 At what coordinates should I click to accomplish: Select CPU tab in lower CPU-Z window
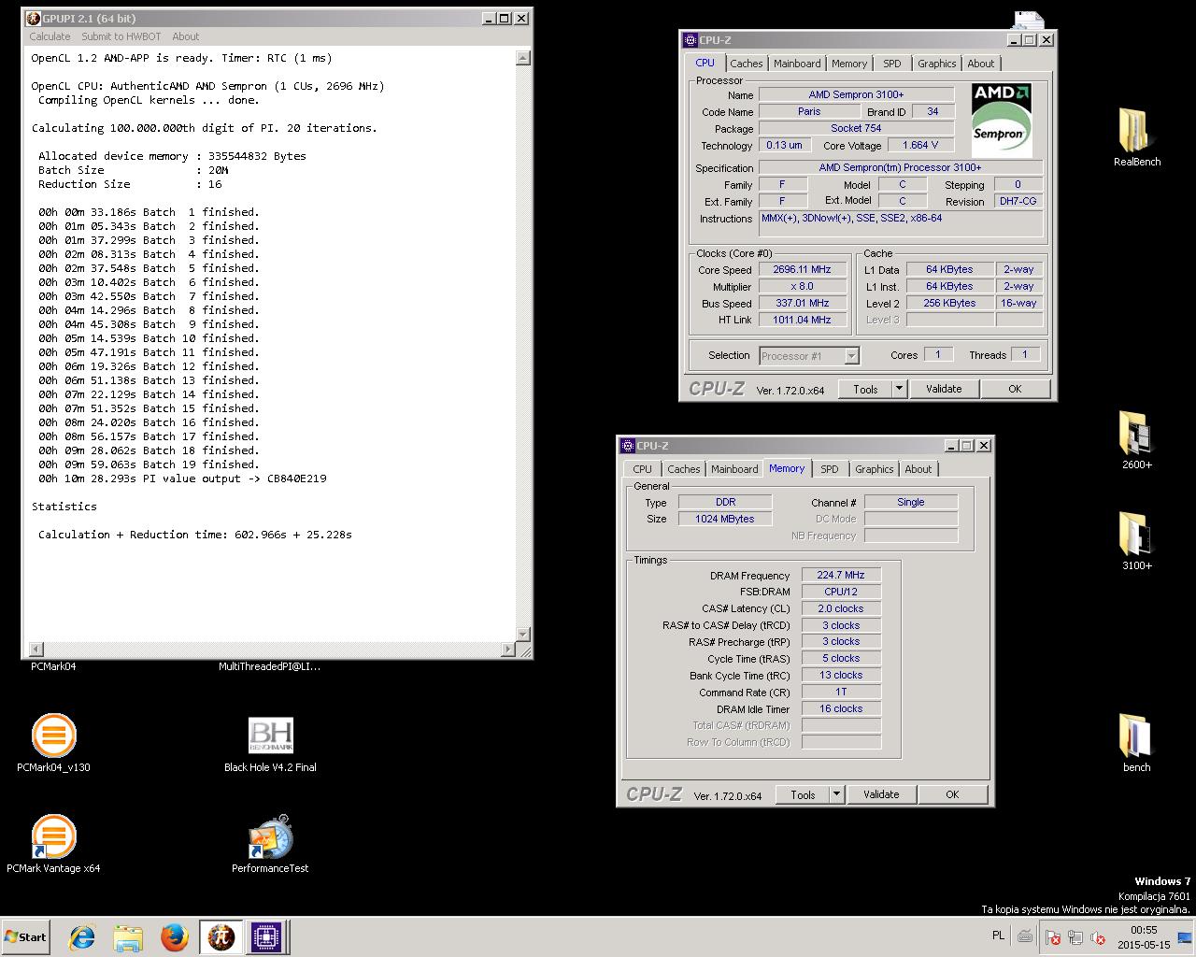[x=642, y=469]
